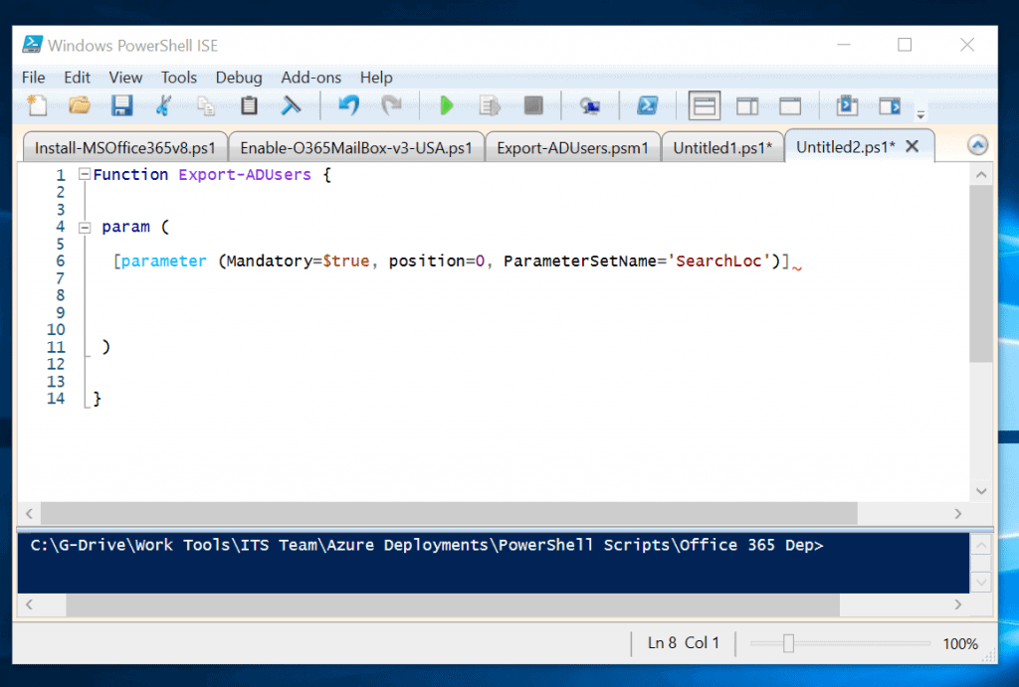The width and height of the screenshot is (1019, 687).
Task: Collapse the script editor pane
Action: coord(977,144)
